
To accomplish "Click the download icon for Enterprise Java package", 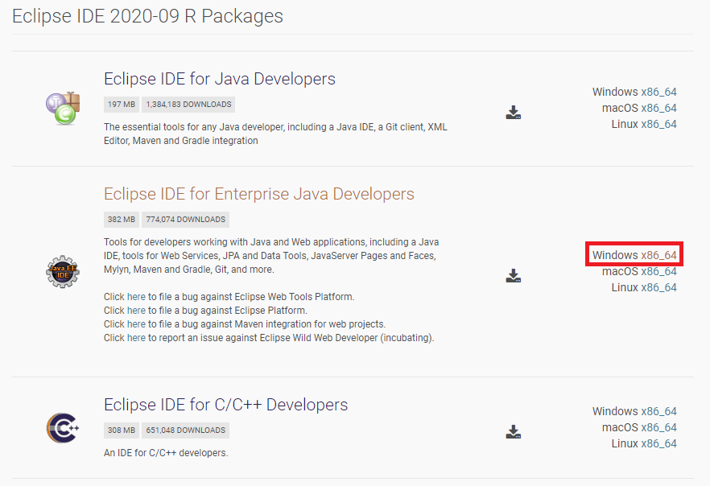I will (514, 275).
